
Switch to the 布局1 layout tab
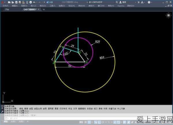point(13,122)
